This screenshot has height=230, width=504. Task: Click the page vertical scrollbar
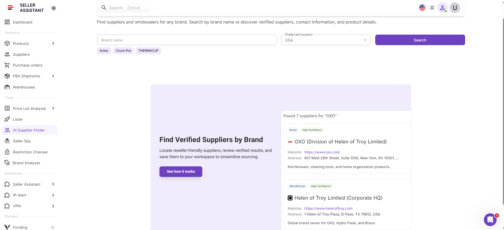click(503, 111)
